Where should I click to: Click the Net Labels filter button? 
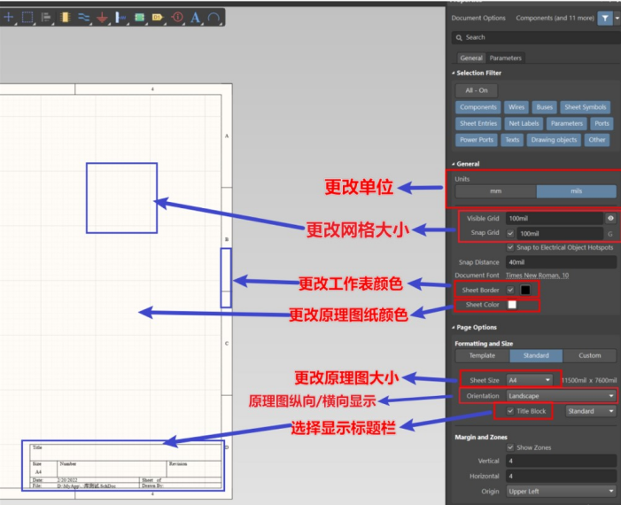pos(524,124)
